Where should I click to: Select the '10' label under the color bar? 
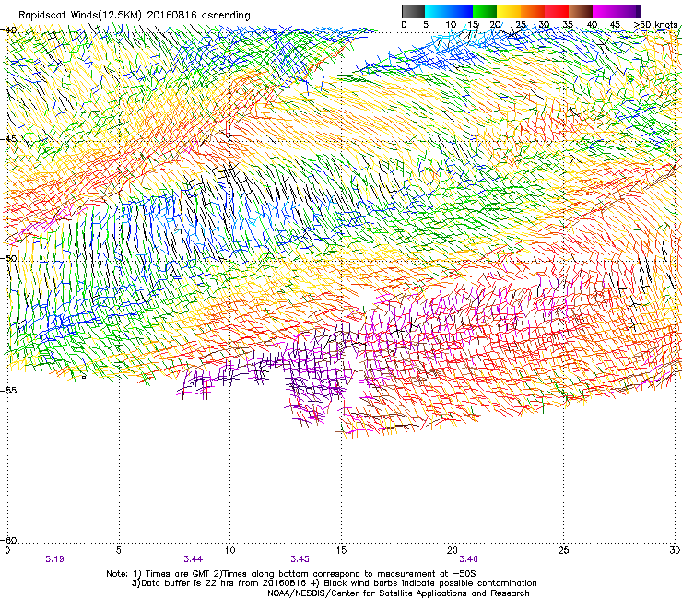tap(451, 25)
